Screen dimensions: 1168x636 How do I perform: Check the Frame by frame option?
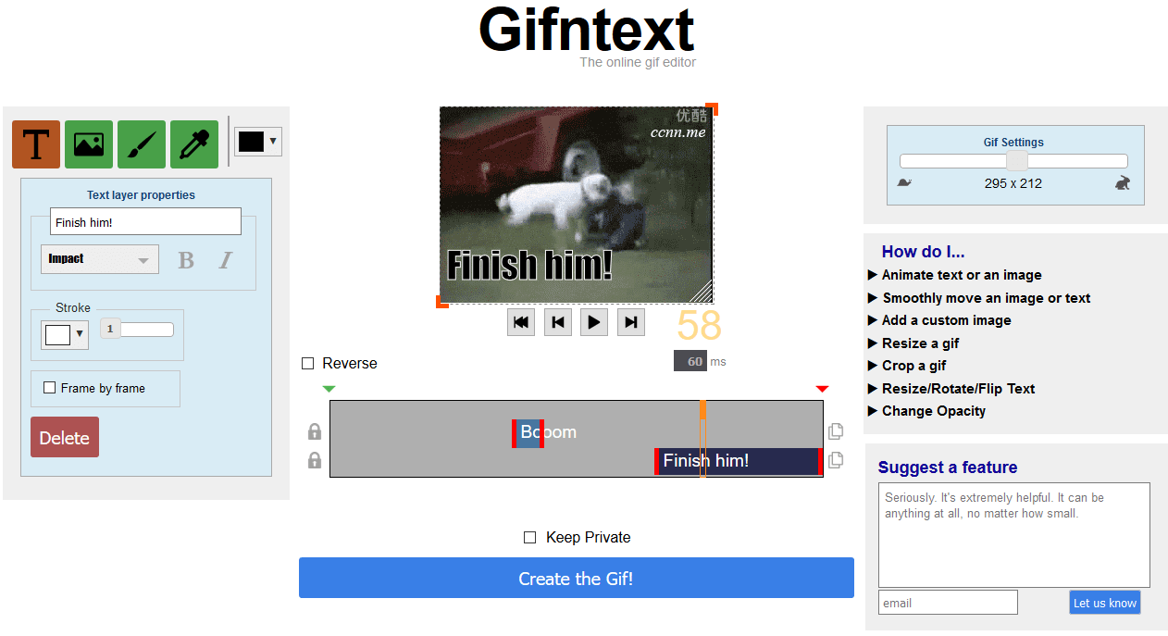click(x=50, y=388)
